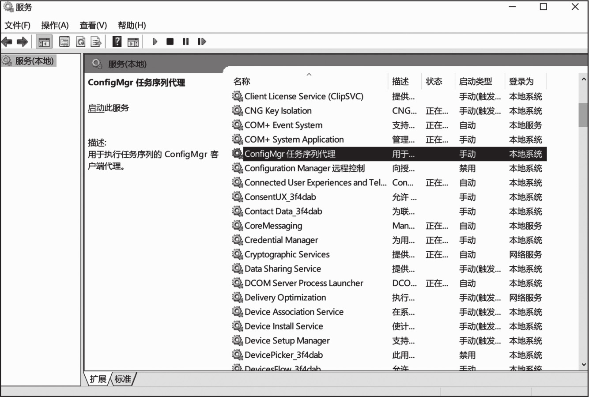
Task: Click the Forward arrow in the toolbar
Action: pos(22,42)
